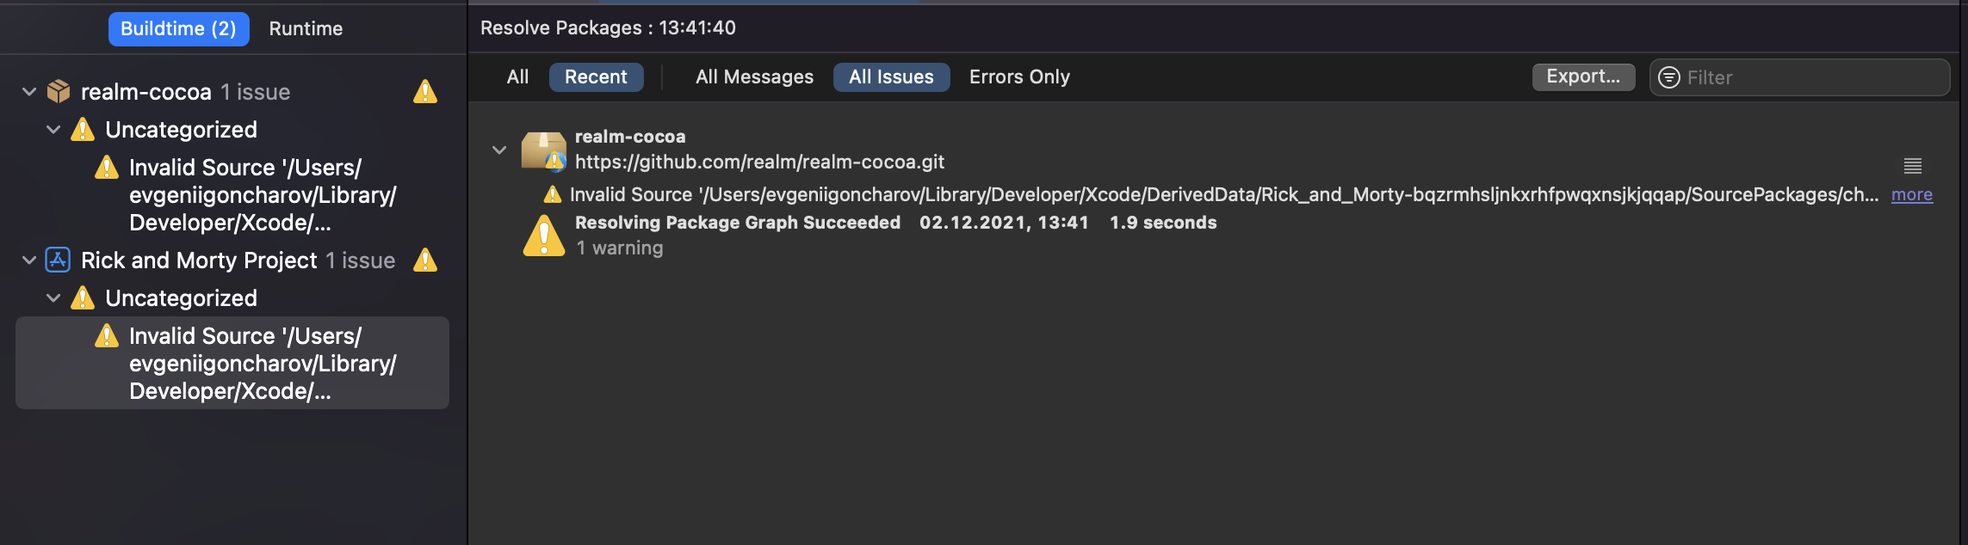Show All Messages in the log

tap(754, 77)
